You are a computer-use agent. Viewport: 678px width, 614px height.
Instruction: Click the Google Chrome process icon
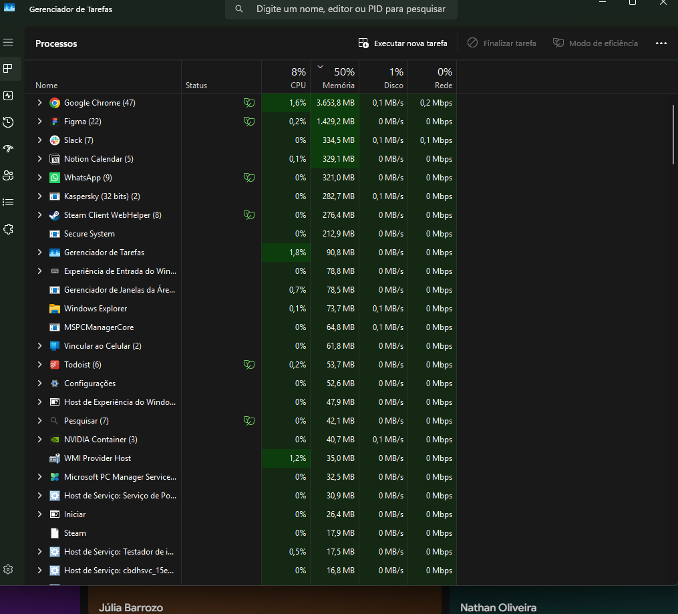tap(55, 103)
